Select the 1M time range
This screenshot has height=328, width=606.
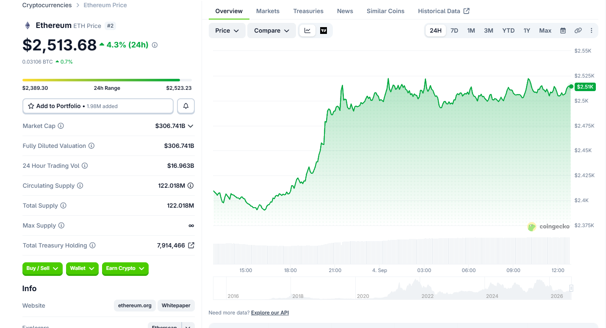coord(471,31)
